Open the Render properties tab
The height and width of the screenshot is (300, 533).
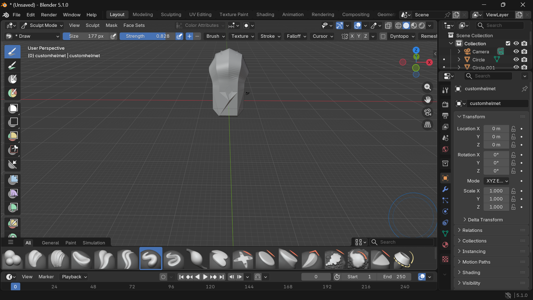click(445, 104)
